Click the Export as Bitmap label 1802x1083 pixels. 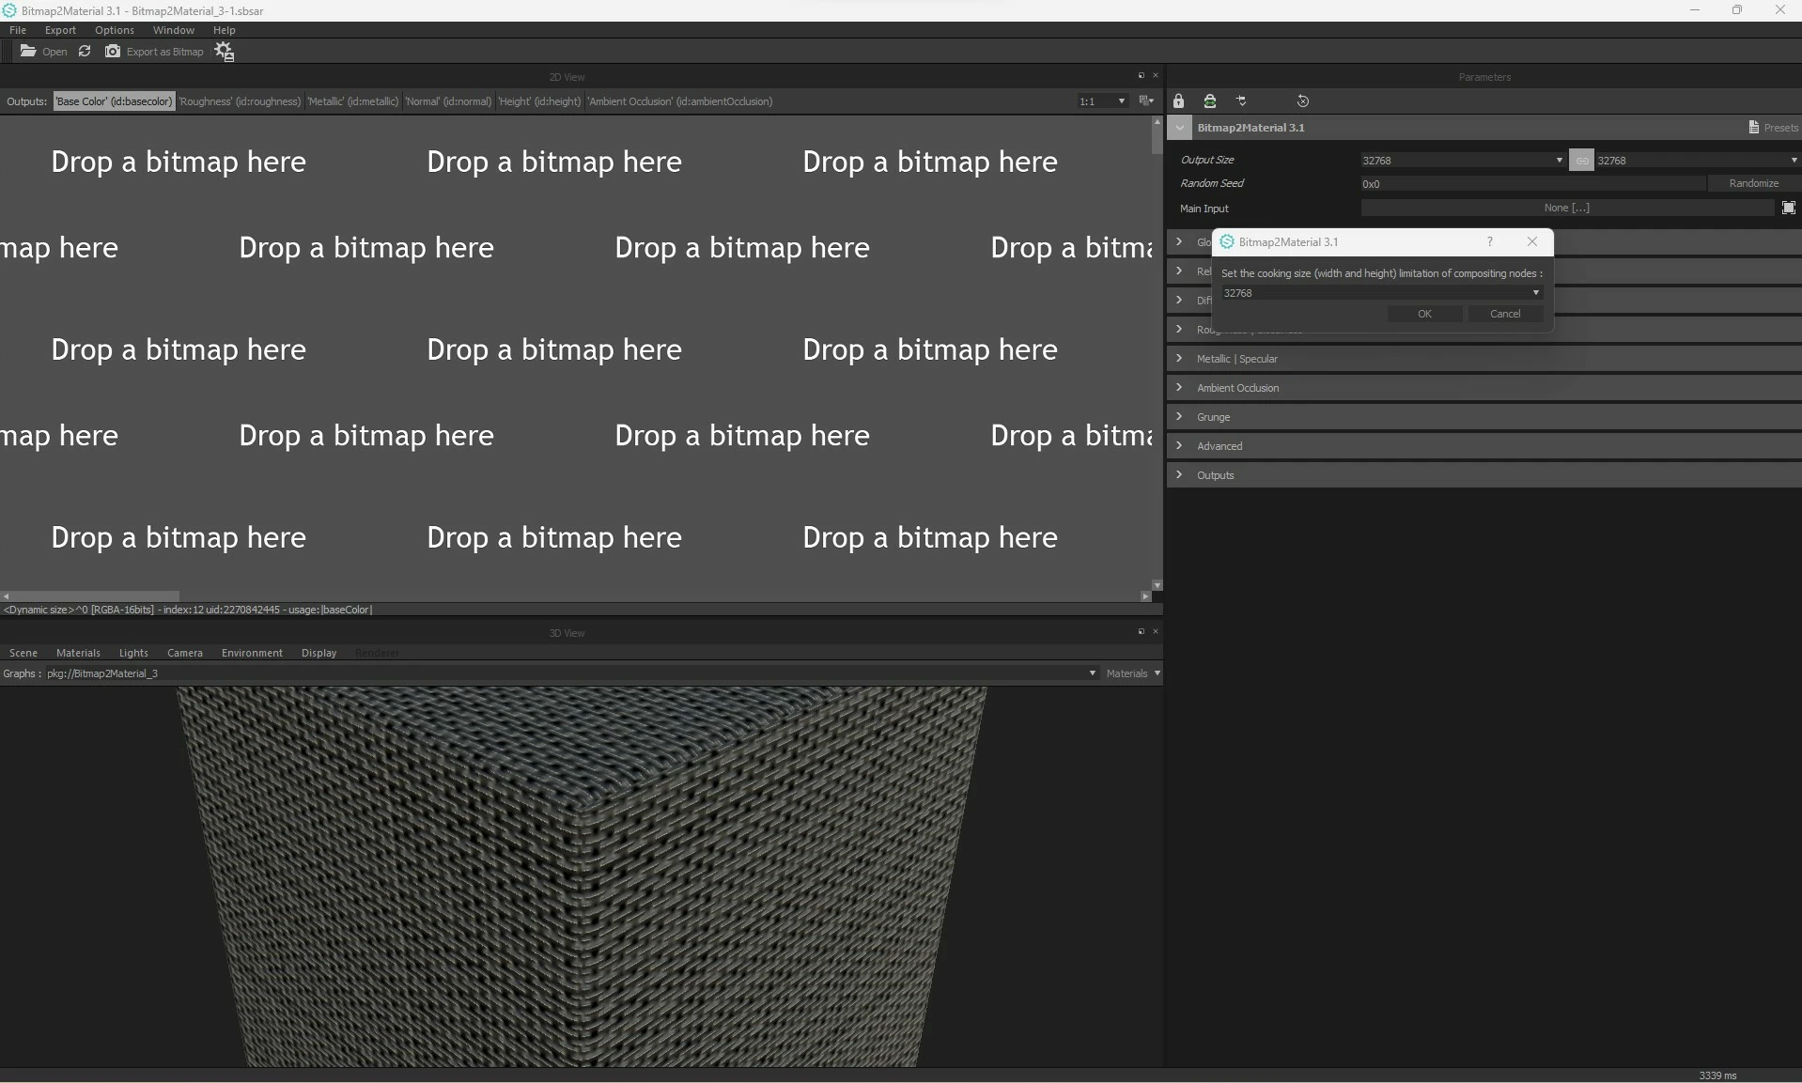click(x=165, y=52)
